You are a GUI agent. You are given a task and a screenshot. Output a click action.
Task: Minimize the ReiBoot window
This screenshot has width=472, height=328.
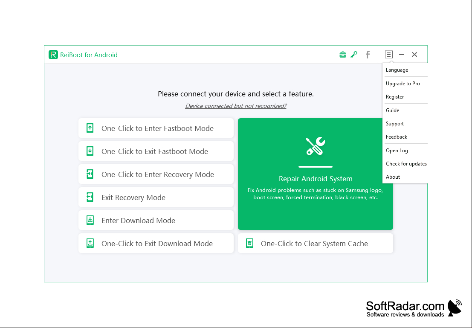pos(402,55)
